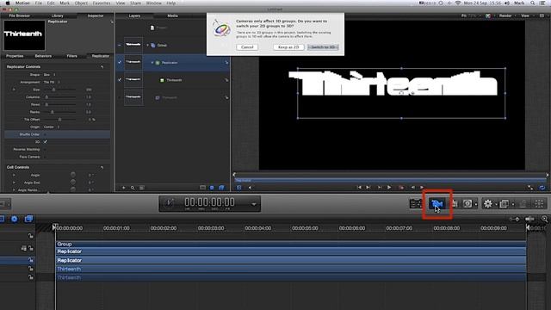
Task: Open the View menu above canvas
Action: coord(525,15)
